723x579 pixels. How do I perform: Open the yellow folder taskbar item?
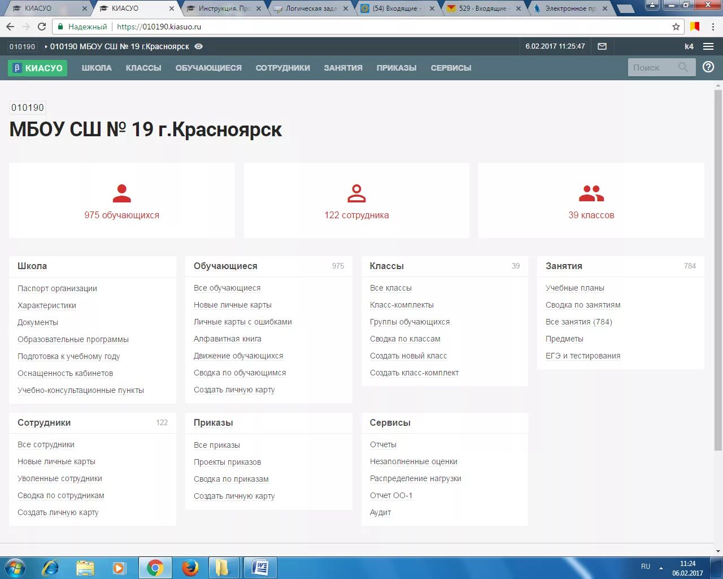pos(224,568)
